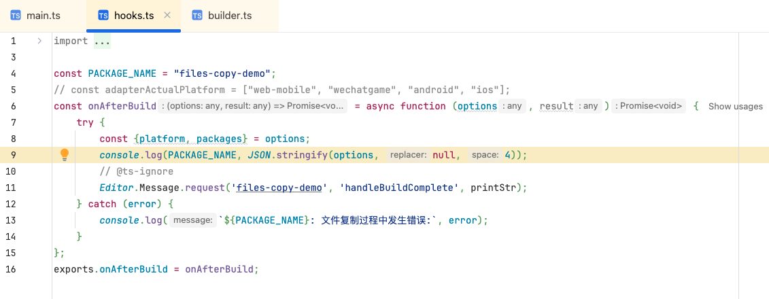Image resolution: width=769 pixels, height=299 pixels.
Task: Close the hooks.ts tab
Action: 167,16
